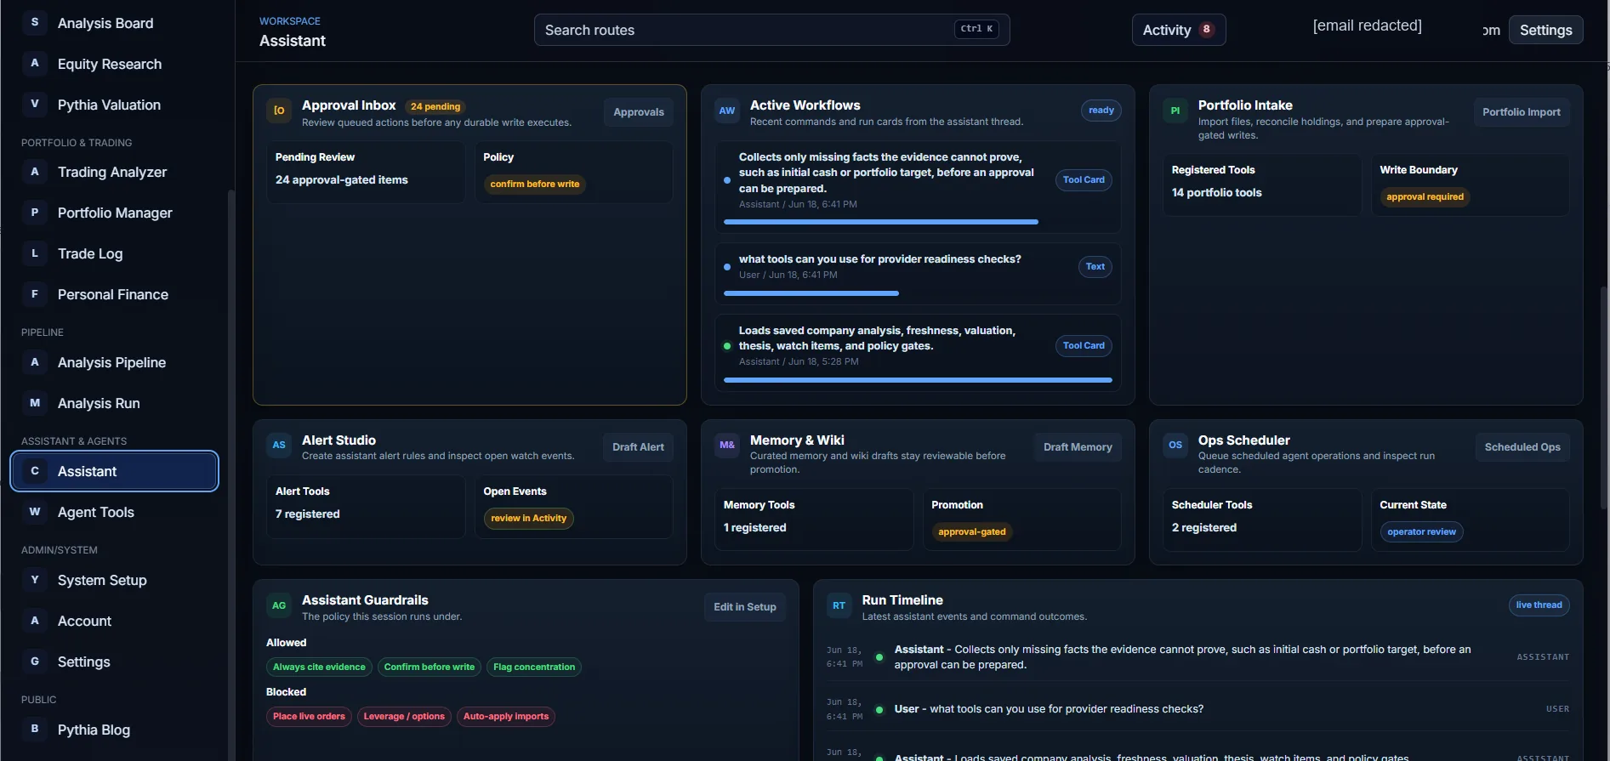Click the Draft Memory button

point(1078,447)
